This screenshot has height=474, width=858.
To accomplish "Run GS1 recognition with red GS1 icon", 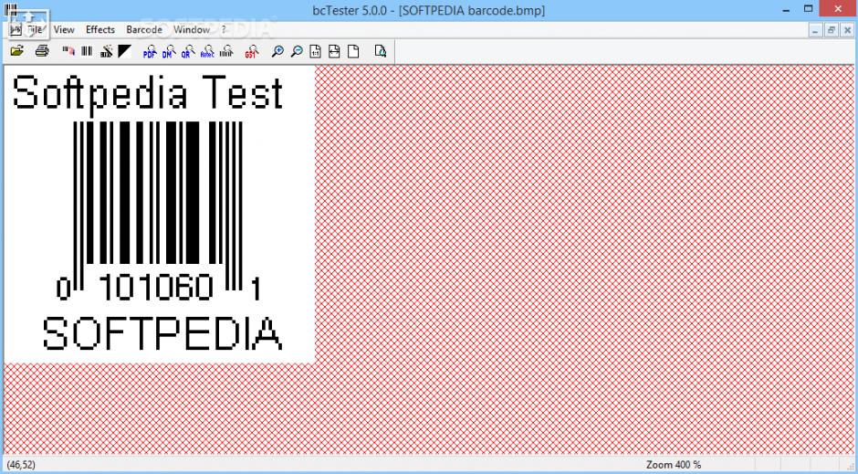I will pyautogui.click(x=251, y=52).
